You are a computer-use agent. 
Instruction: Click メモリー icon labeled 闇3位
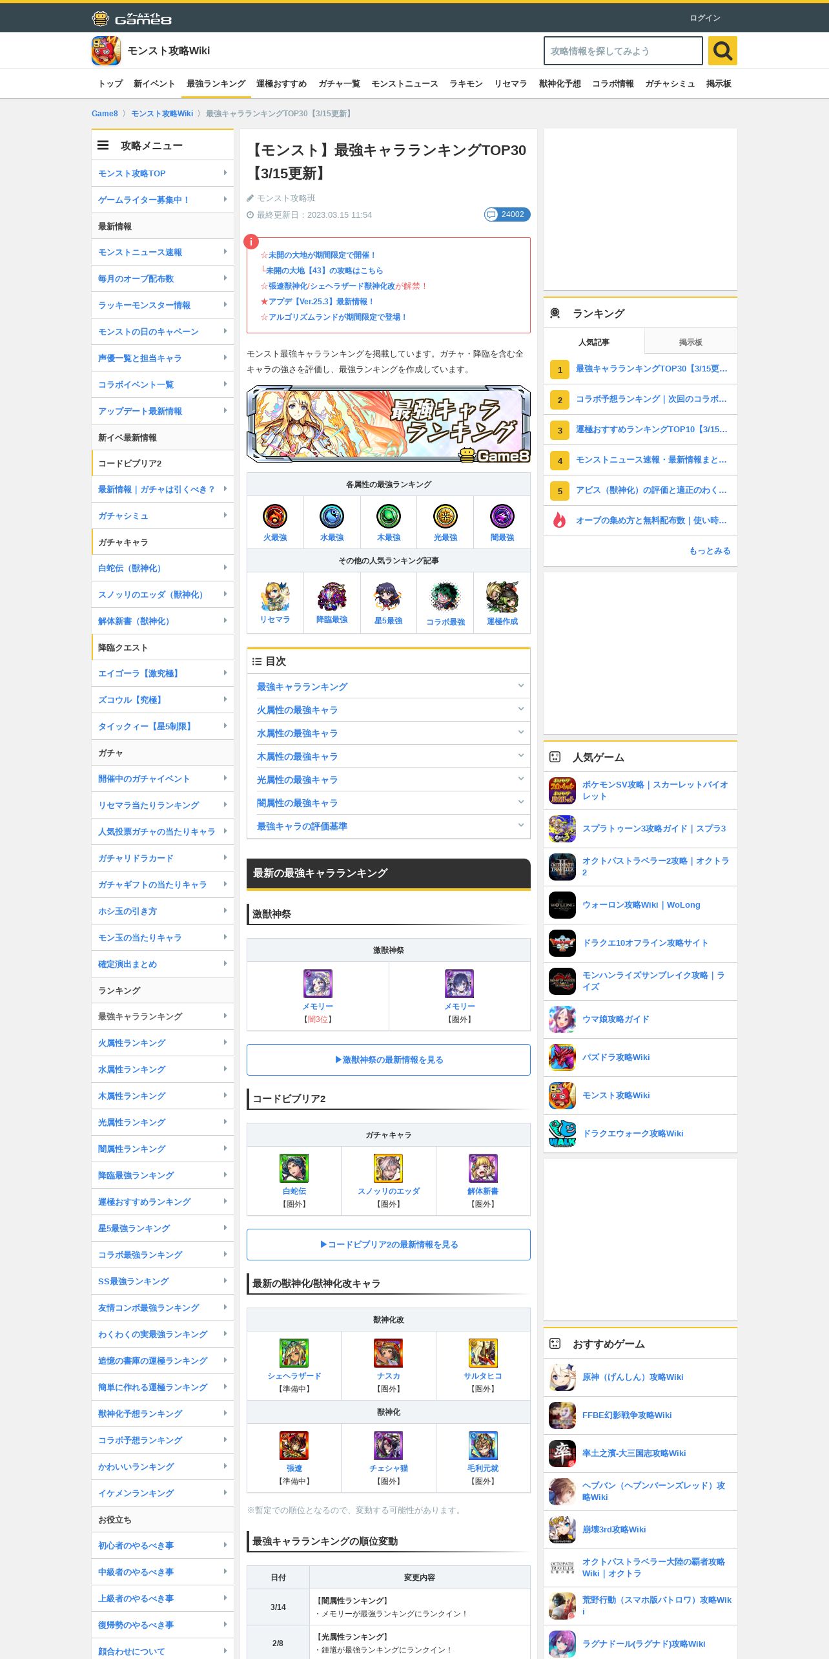(x=318, y=983)
